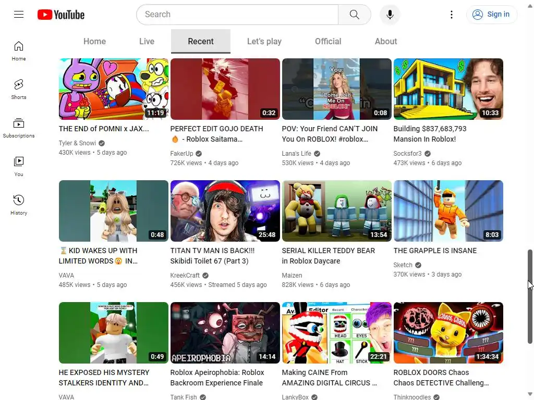Viewport: 534px width, 400px height.
Task: Open the hamburger guide menu
Action: (x=19, y=14)
